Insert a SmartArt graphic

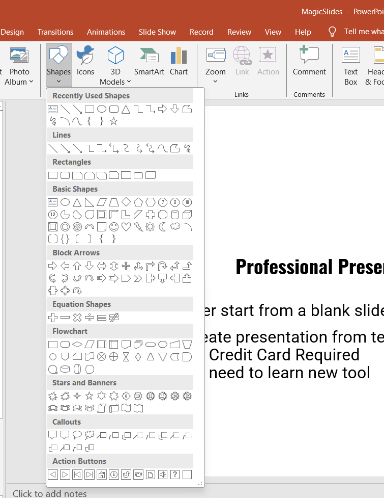149,60
